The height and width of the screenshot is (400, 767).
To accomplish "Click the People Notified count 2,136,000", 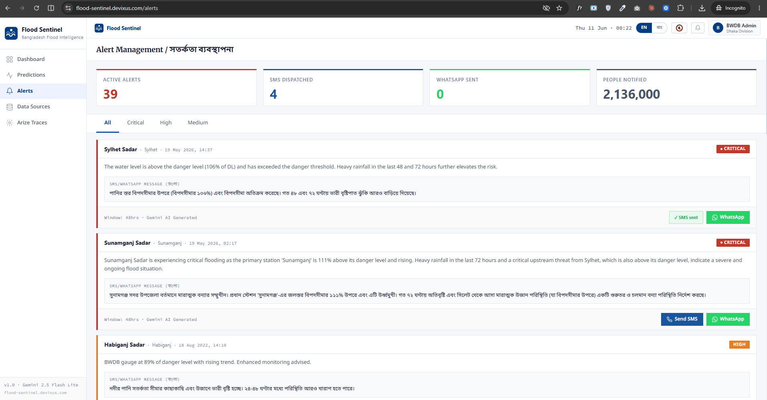I will point(631,94).
